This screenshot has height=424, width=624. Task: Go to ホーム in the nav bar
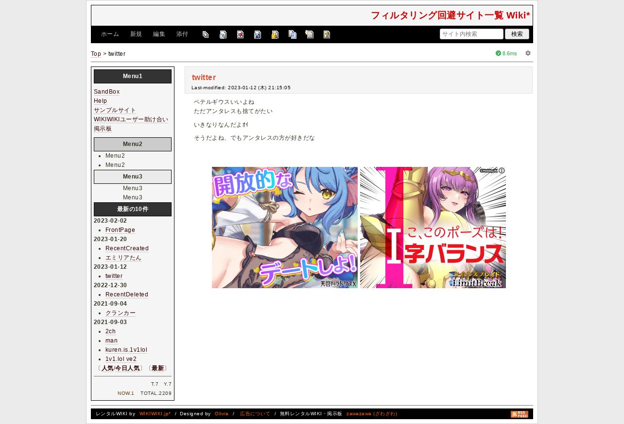point(110,34)
